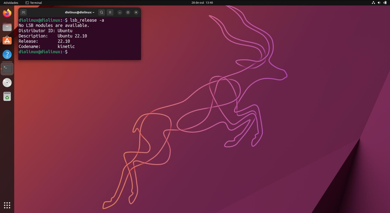Screen dimensions: 390x213
Task: Click the battery indicator in the top bar
Action: [x=384, y=2]
